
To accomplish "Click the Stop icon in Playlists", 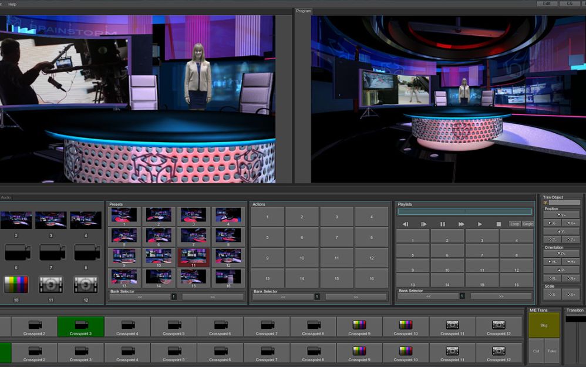I will point(499,224).
